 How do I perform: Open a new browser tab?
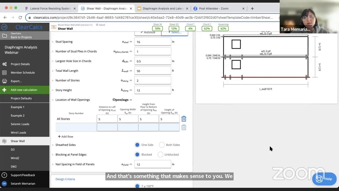[252, 8]
